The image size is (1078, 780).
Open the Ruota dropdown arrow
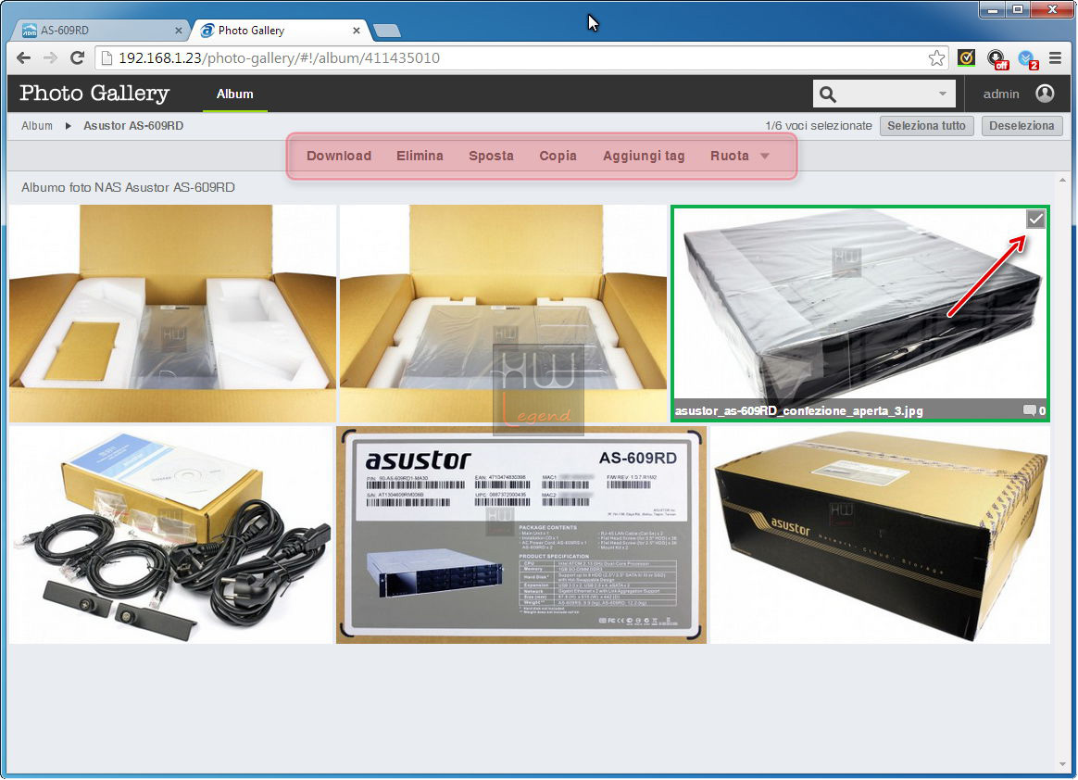(x=764, y=157)
